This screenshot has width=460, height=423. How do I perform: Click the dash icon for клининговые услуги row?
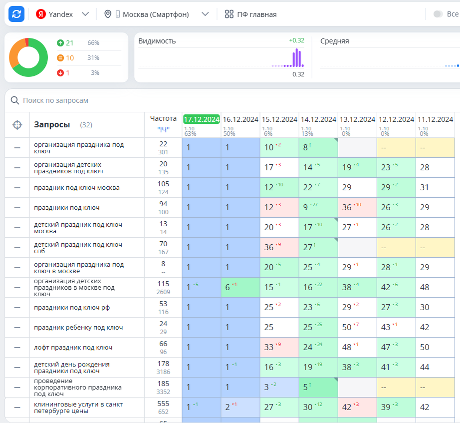(x=17, y=408)
